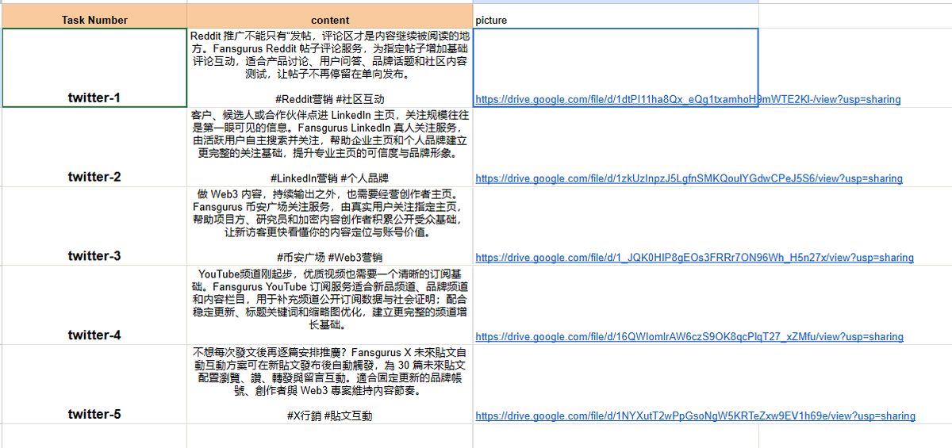Screen dimensions: 952x448
Task: Select the LinkedIn真人关注 content cell
Action: pos(330,147)
